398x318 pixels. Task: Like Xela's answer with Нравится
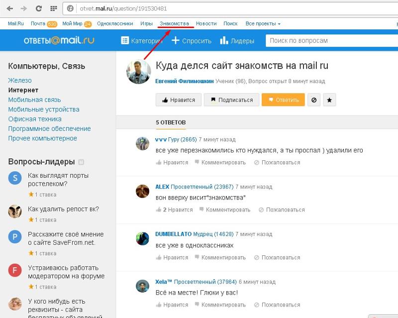point(172,305)
